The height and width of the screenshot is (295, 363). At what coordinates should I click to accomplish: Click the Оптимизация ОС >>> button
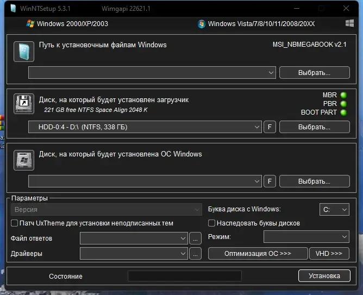point(258,254)
